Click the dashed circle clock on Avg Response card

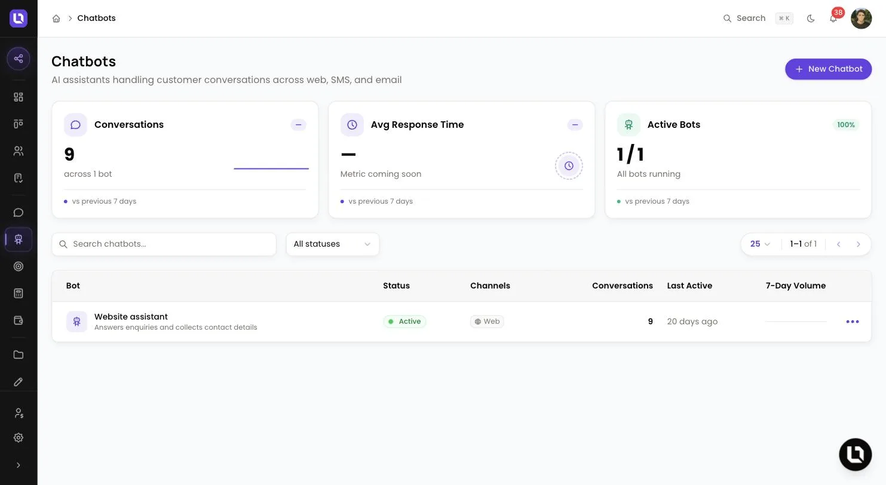coord(569,166)
